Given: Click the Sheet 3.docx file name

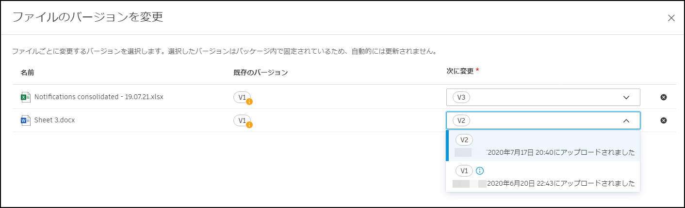Looking at the screenshot, I should [54, 120].
